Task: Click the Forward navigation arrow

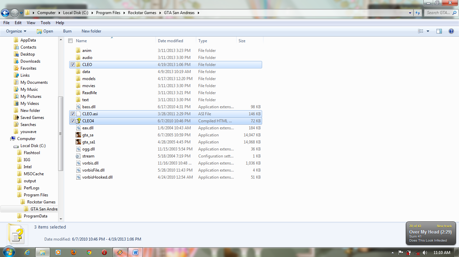Action: (14, 13)
